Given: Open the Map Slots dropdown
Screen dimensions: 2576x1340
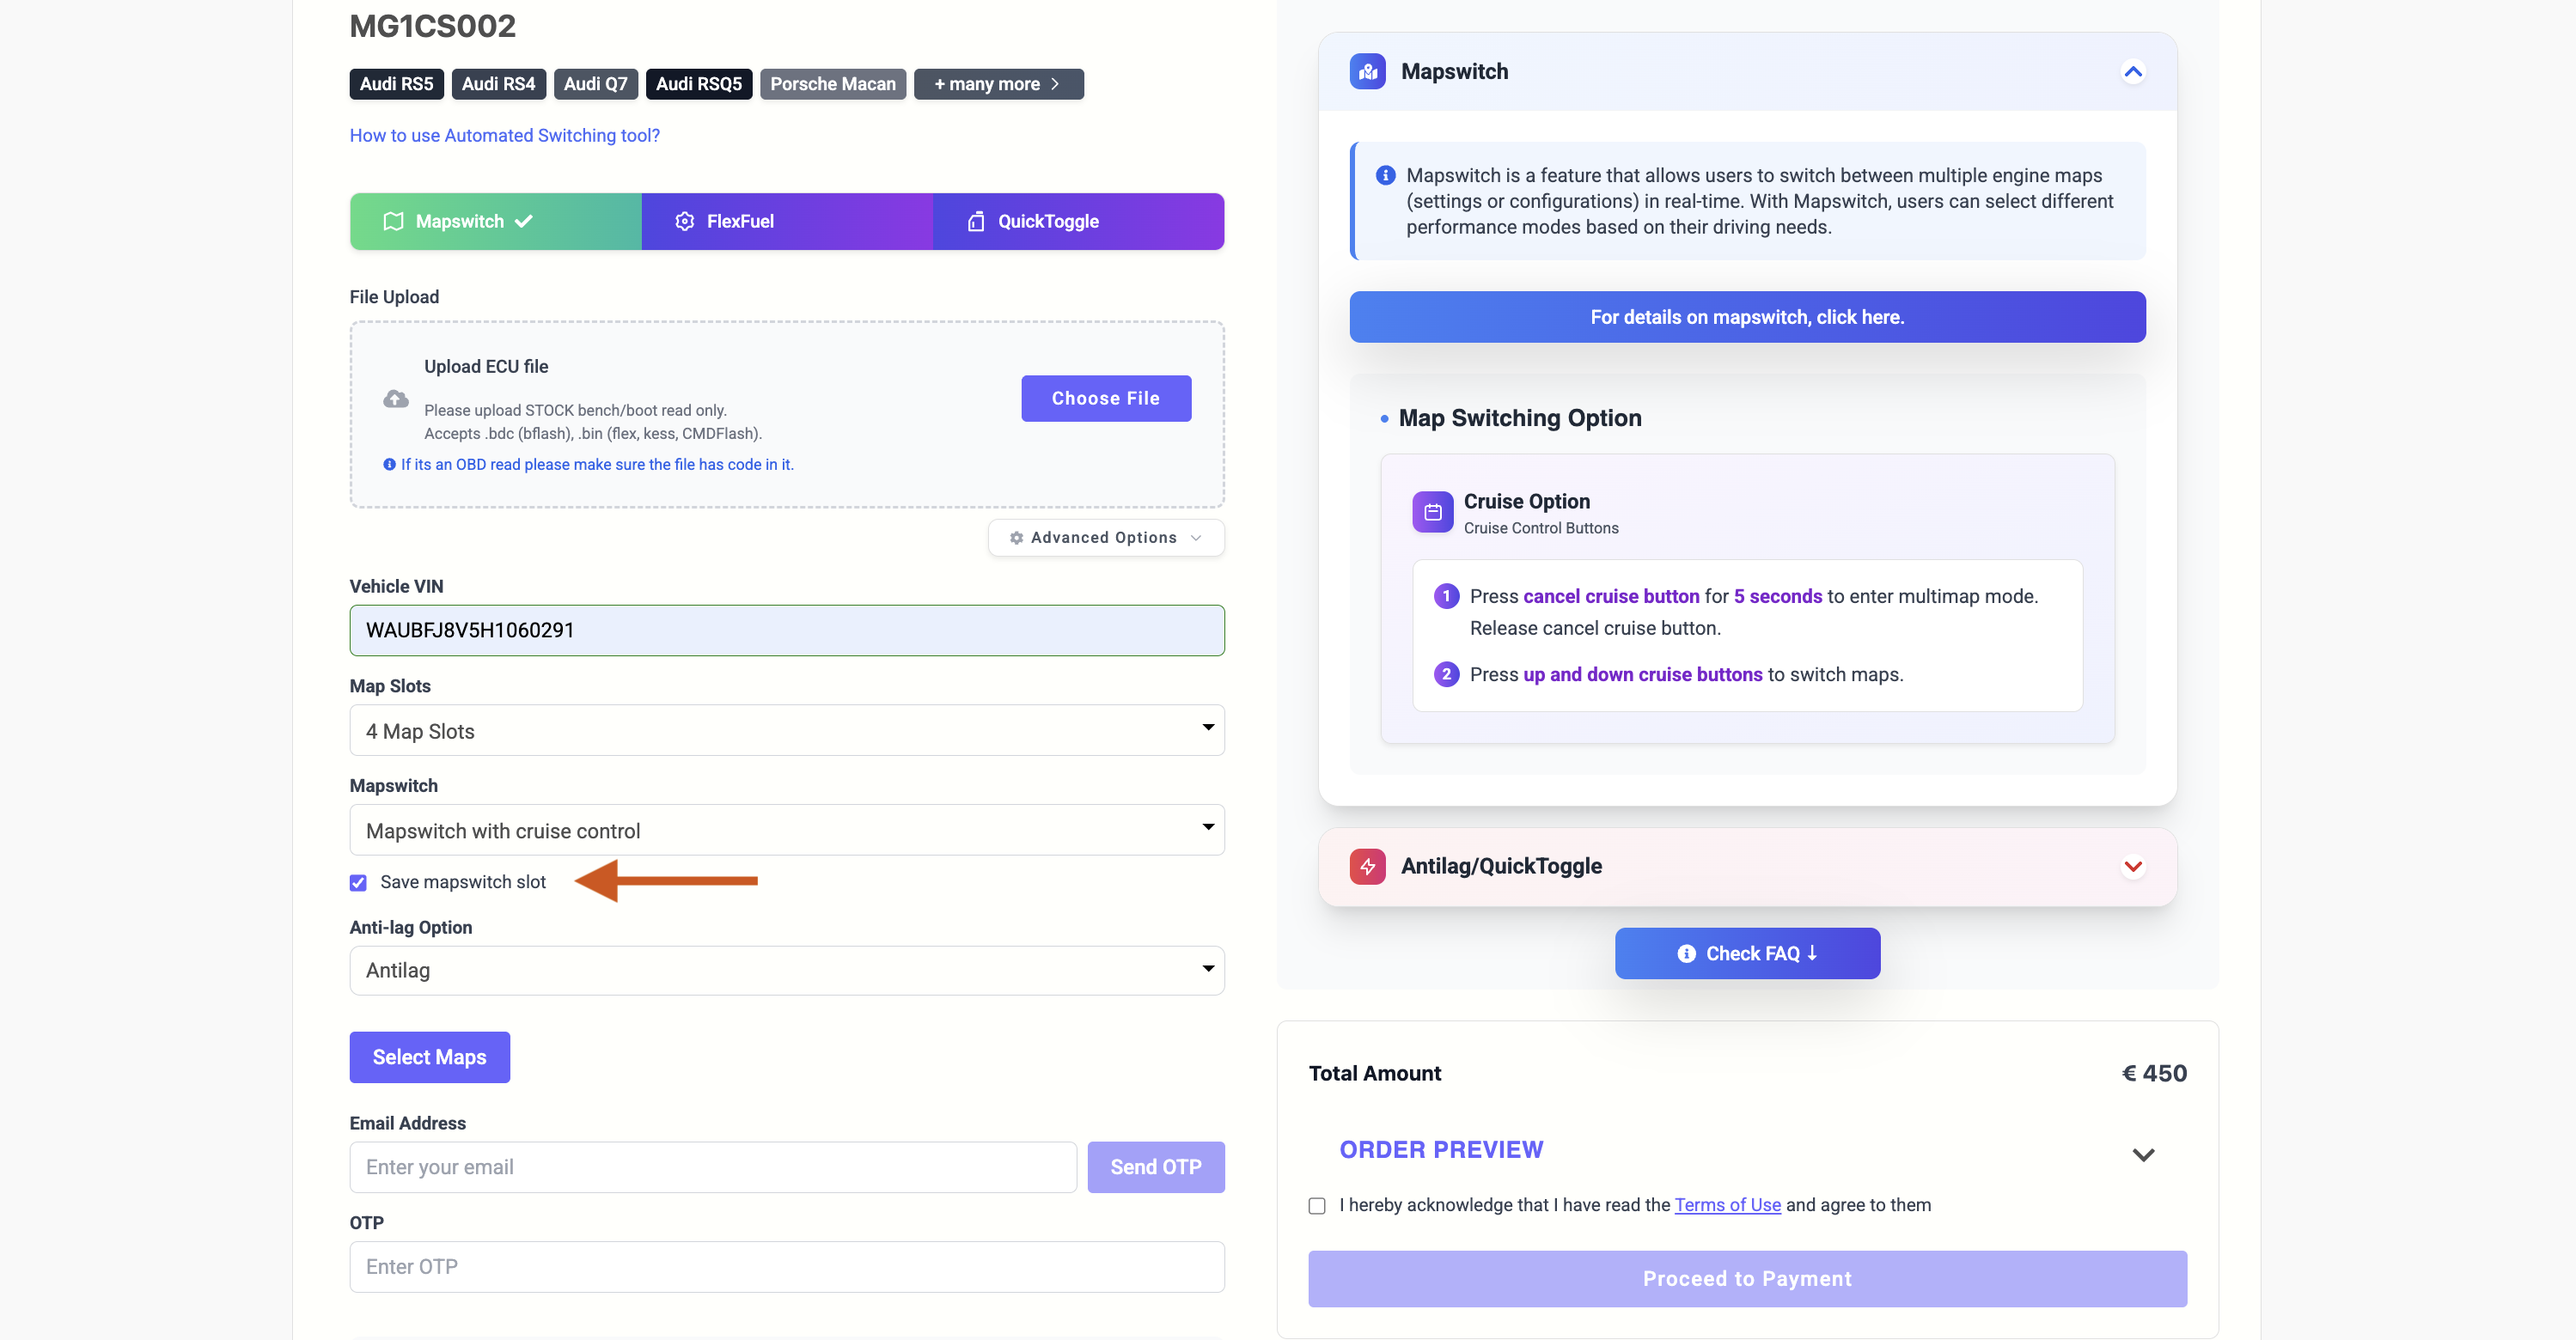Looking at the screenshot, I should click(786, 731).
